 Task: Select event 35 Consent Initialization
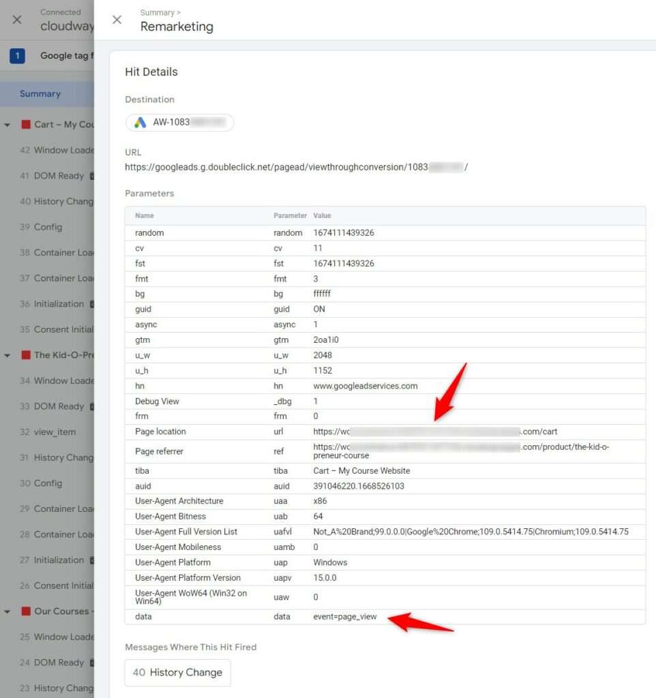[57, 329]
